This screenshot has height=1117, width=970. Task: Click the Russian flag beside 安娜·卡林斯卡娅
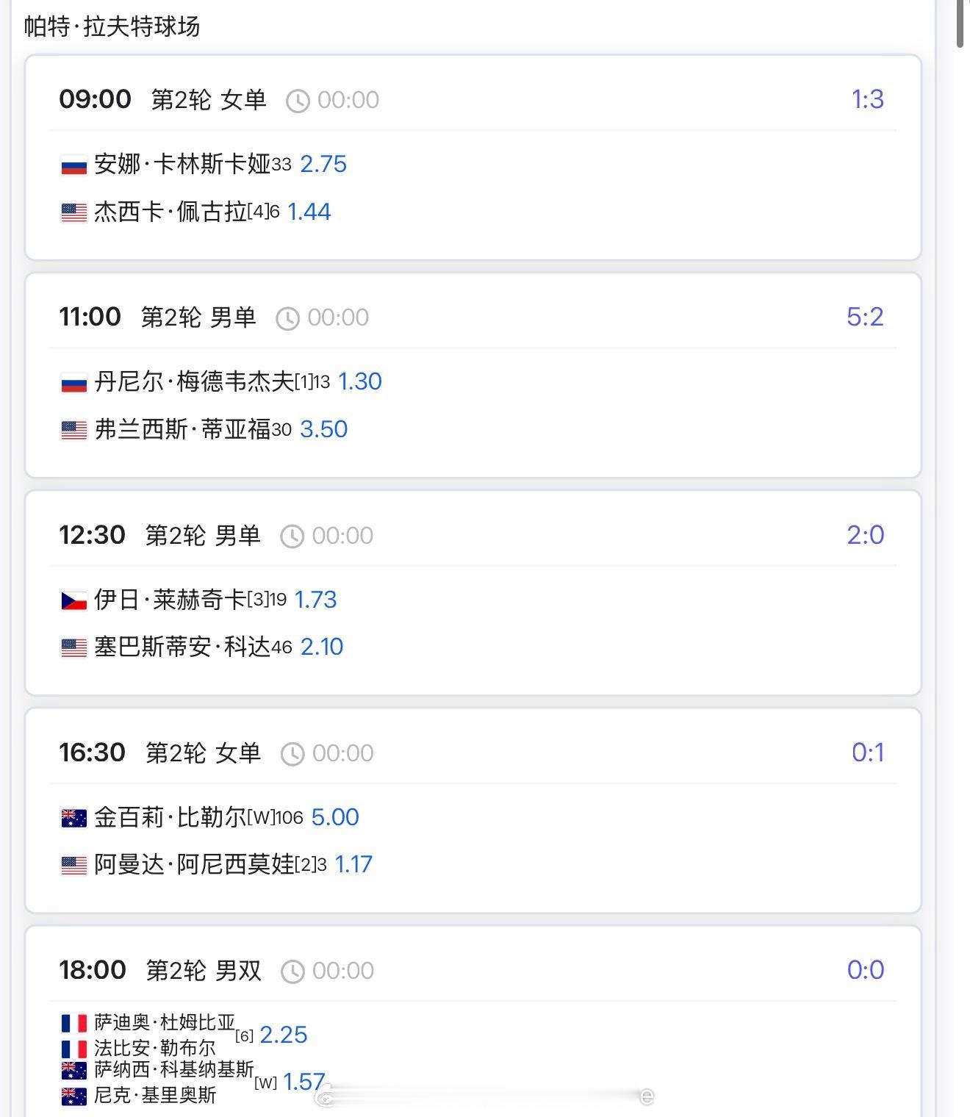73,165
